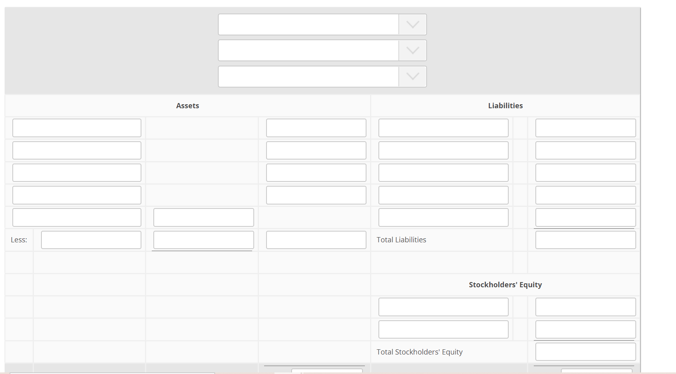
Task: Click the first liability name input under Liabilities
Action: pos(443,128)
